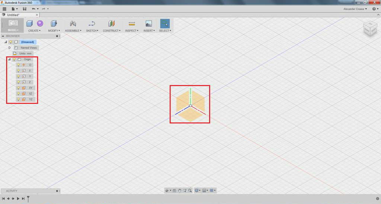Open the Grid and Snaps icon
Image resolution: width=381 pixels, height=204 pixels.
click(204, 191)
